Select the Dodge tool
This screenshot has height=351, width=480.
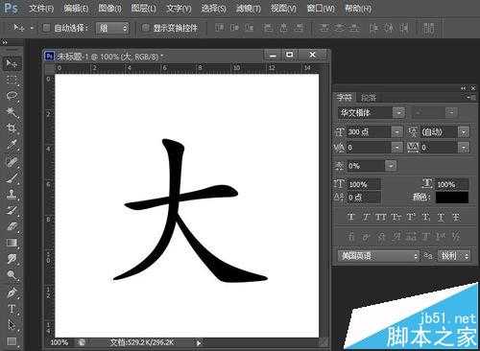pos(12,275)
